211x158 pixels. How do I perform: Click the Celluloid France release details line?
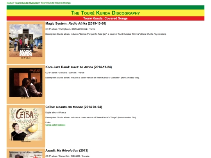click(65, 73)
